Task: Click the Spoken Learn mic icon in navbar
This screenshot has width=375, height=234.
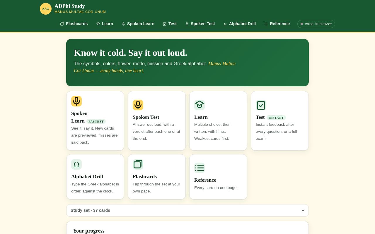Action: coord(123,24)
